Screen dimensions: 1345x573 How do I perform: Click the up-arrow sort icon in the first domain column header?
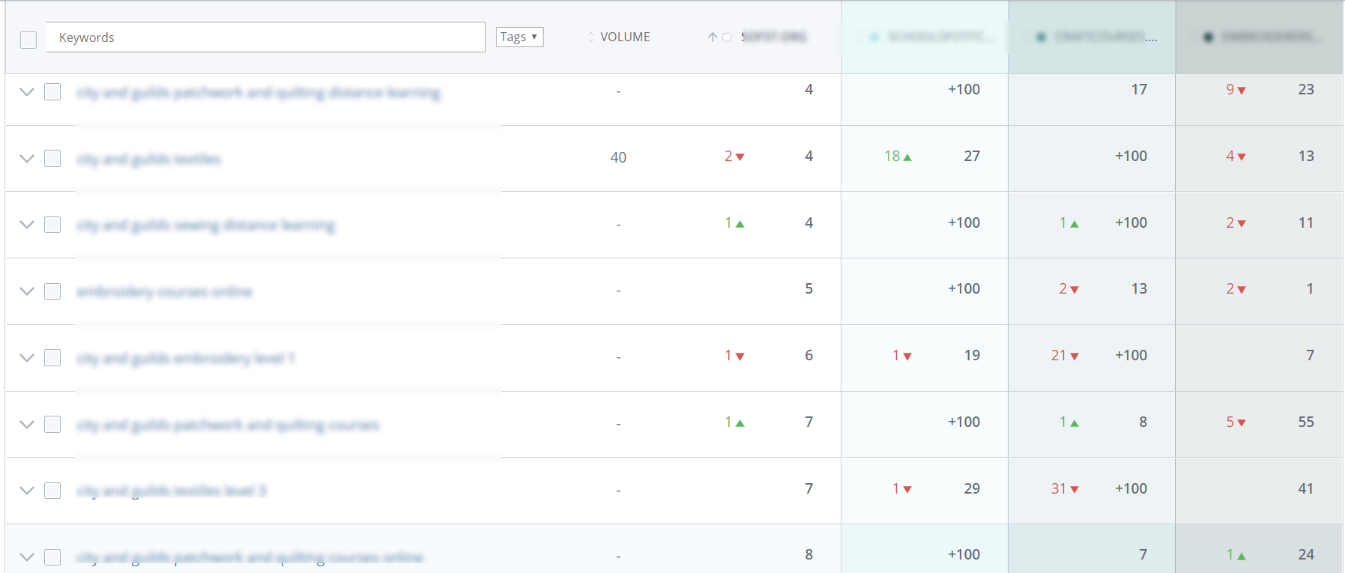(712, 37)
